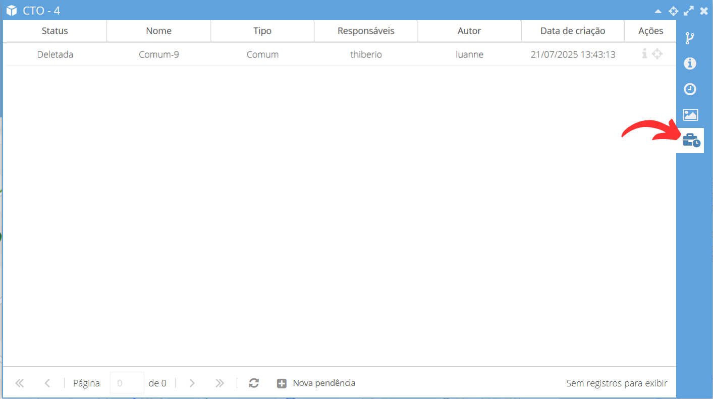713x399 pixels.
Task: Click the page number input field
Action: click(x=127, y=383)
